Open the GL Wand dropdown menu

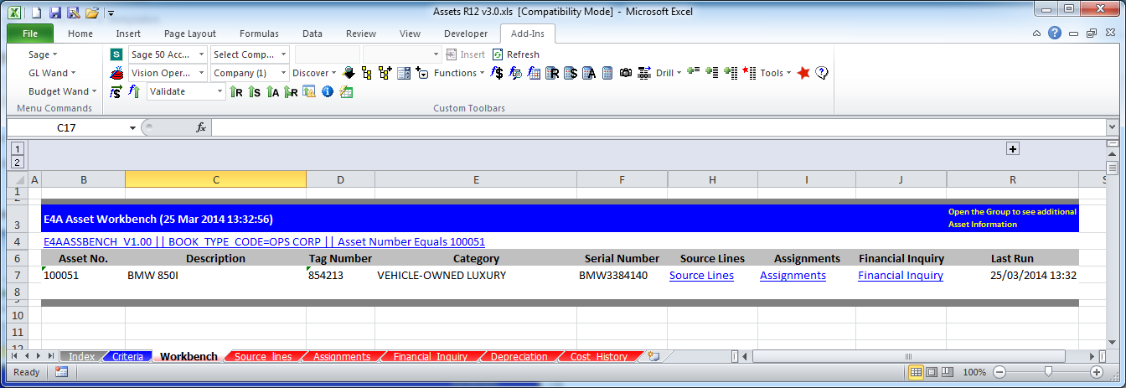(x=52, y=73)
